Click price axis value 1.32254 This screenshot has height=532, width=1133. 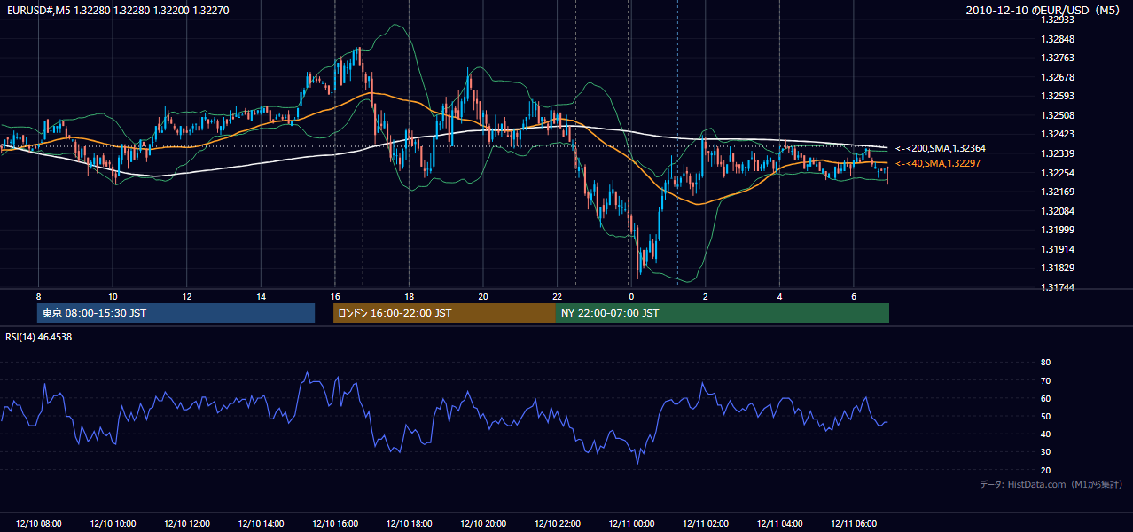click(1059, 173)
